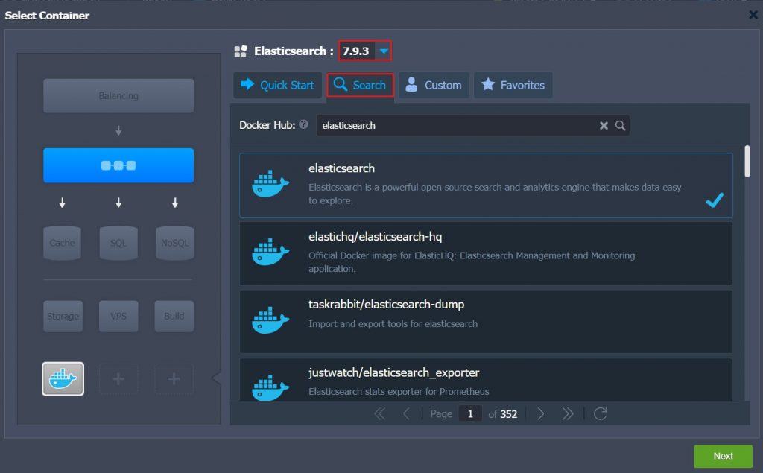
Task: Click the Quick Start arrow icon
Action: tap(247, 84)
